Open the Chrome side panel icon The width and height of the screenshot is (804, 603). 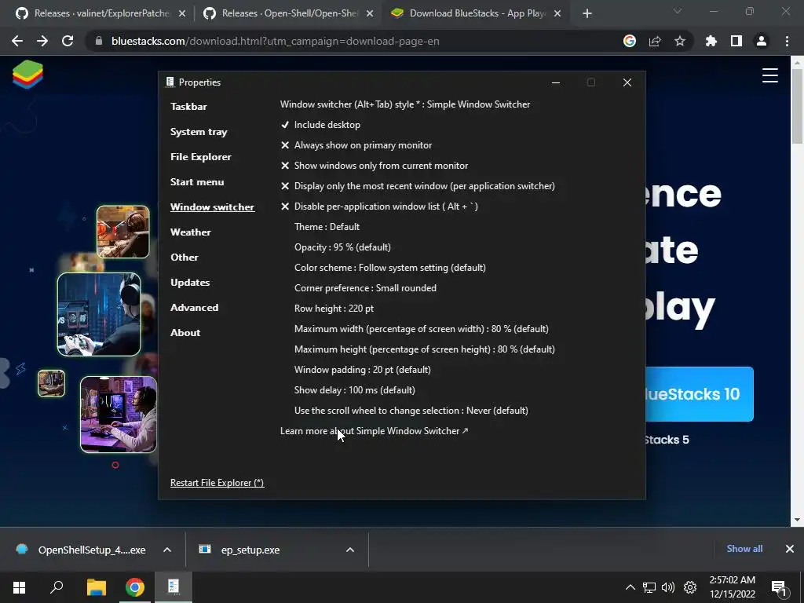tap(736, 41)
